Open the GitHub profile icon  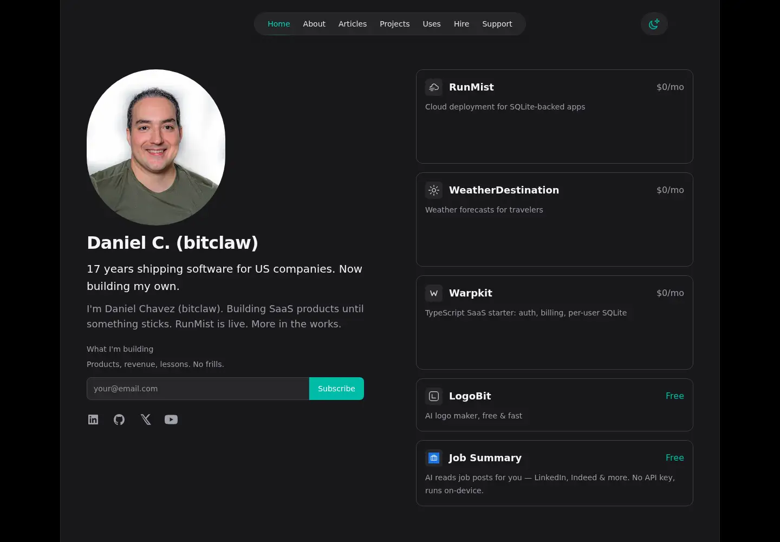pyautogui.click(x=119, y=420)
